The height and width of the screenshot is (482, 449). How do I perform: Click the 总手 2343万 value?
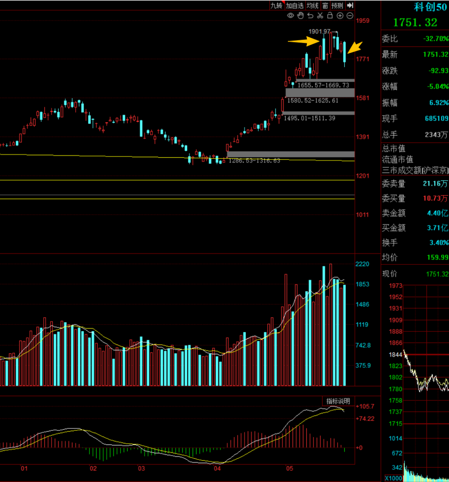tap(437, 135)
